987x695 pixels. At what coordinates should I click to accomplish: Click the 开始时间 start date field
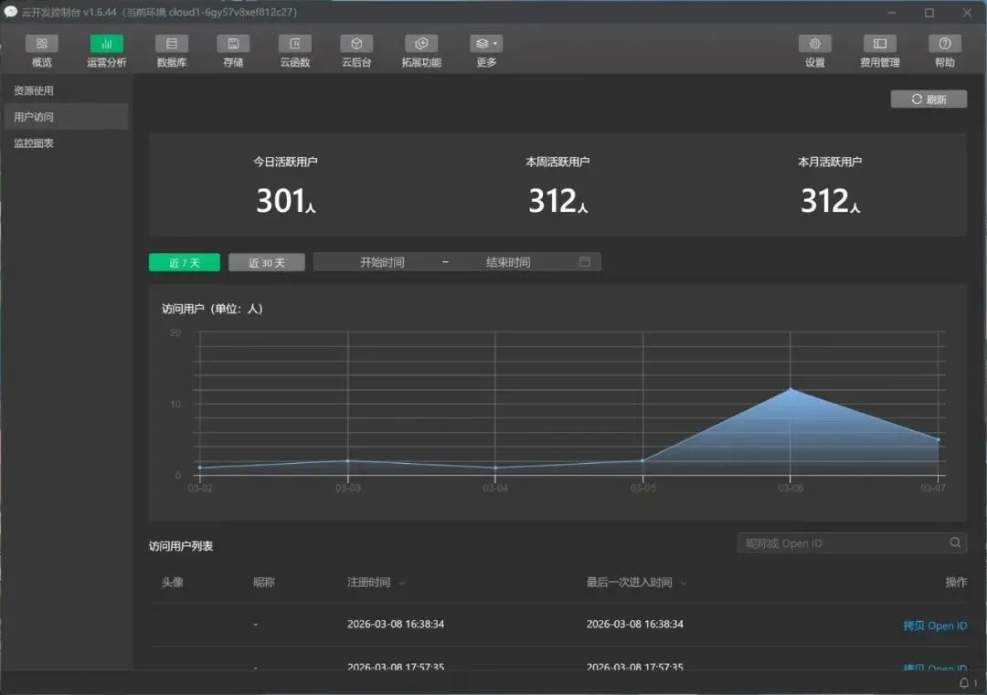381,262
